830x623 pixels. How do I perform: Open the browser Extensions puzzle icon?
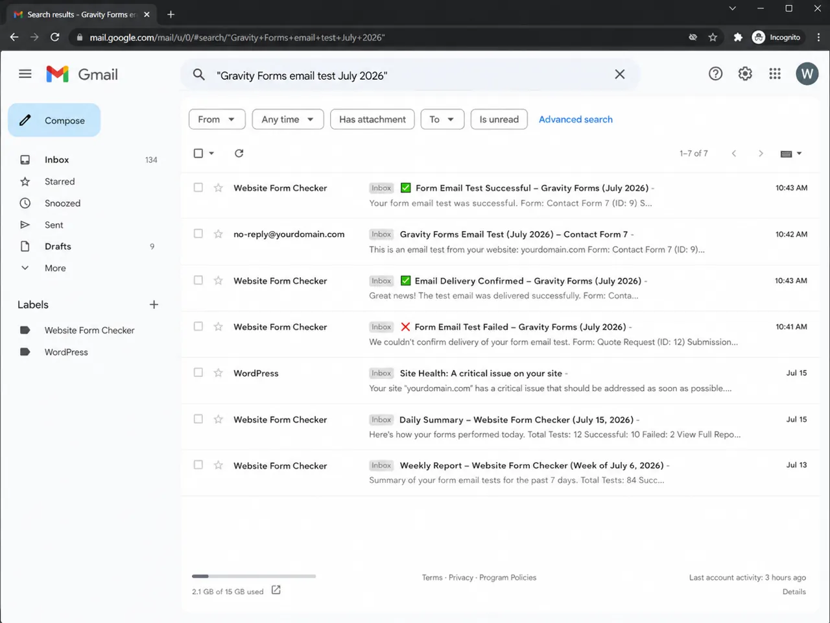coord(737,37)
